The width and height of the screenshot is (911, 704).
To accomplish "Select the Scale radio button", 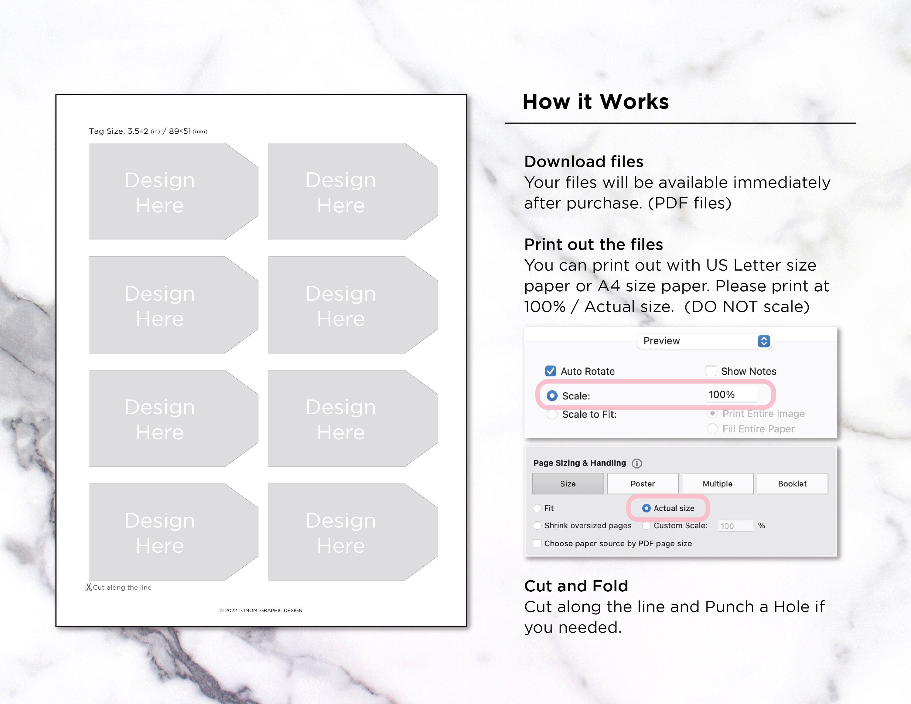I will click(x=552, y=395).
